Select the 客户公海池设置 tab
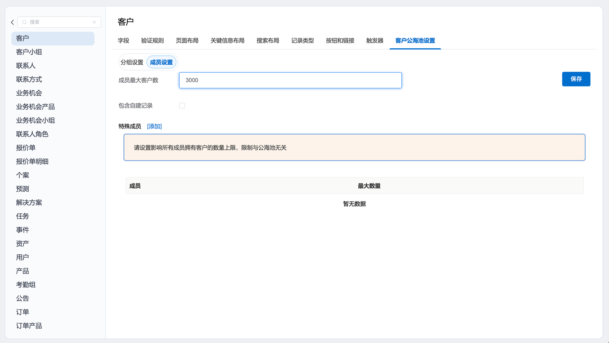The height and width of the screenshot is (343, 609). pyautogui.click(x=415, y=41)
